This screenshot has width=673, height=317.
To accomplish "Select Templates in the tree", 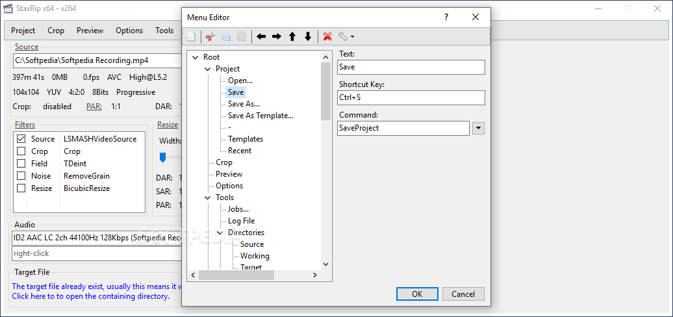I will (246, 139).
